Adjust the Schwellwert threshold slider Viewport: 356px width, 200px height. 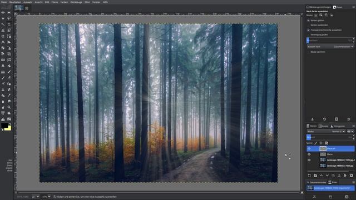(x=329, y=41)
